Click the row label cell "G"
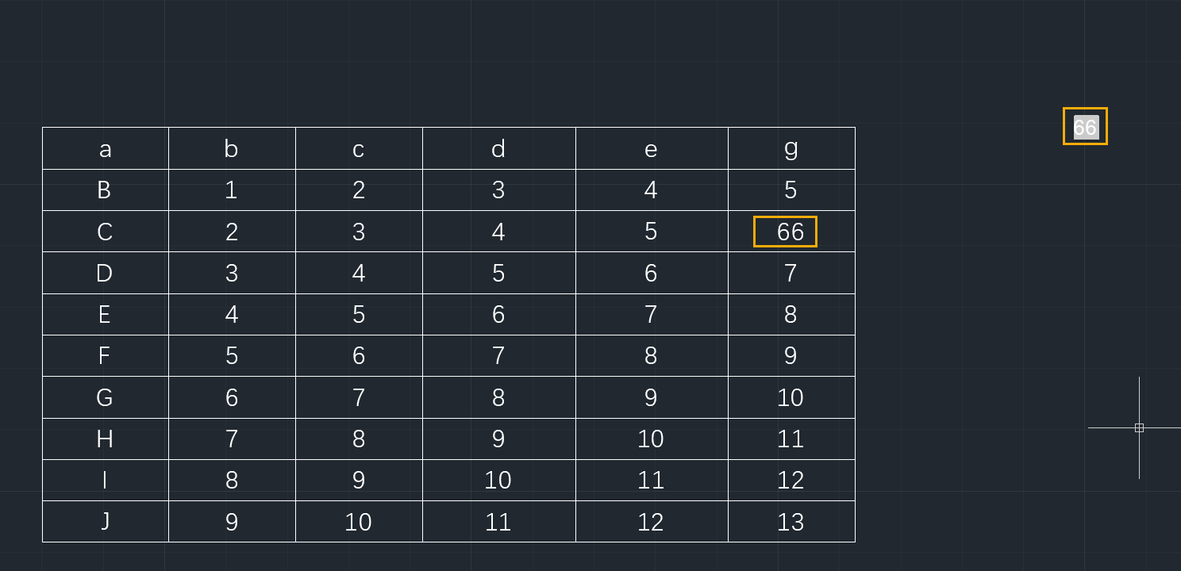The image size is (1181, 571). (106, 397)
